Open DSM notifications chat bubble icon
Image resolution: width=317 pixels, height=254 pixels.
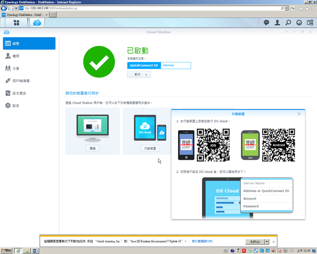click(x=266, y=23)
